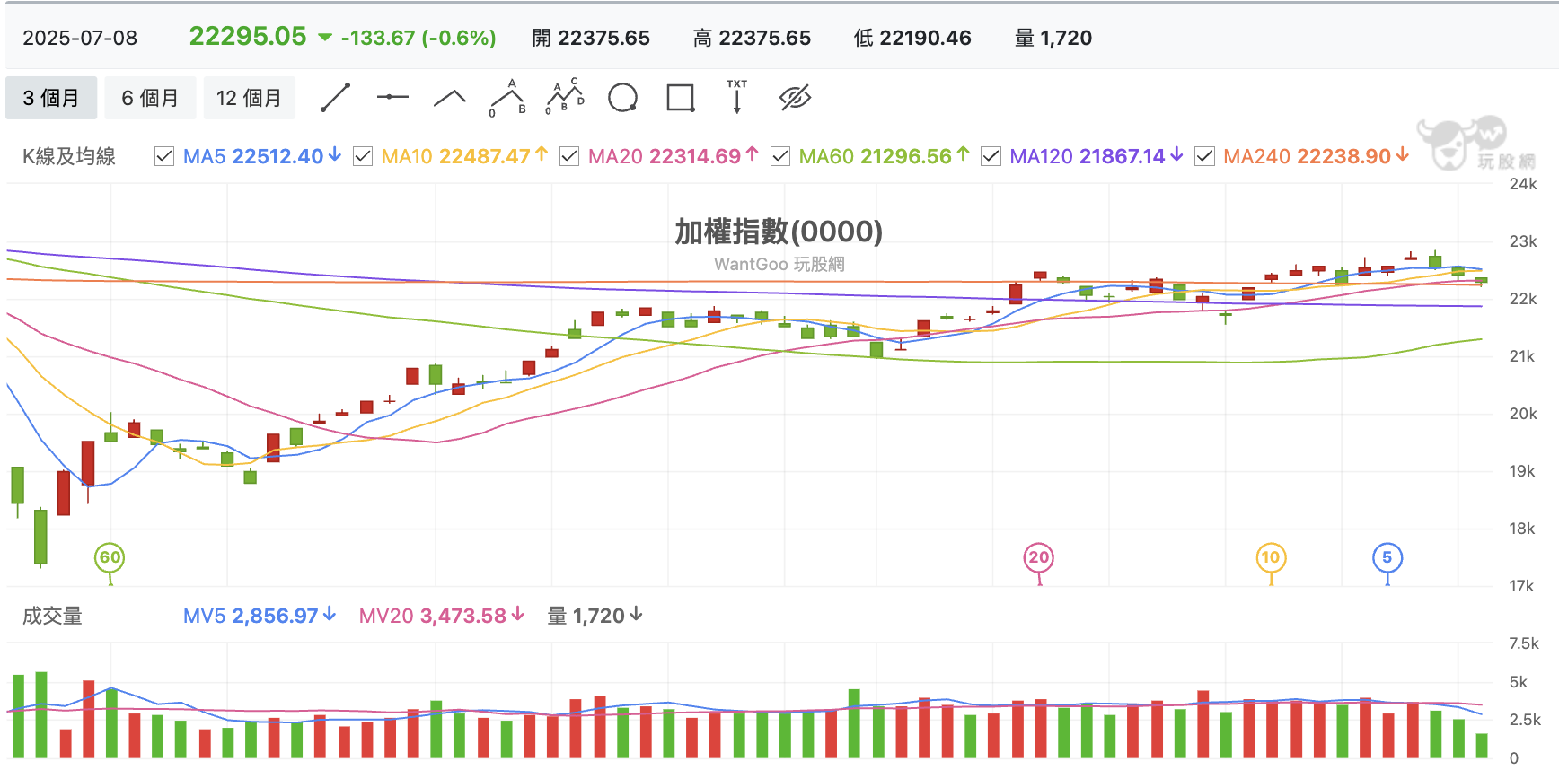The height and width of the screenshot is (770, 1559).
Task: Click the pink 20 MA marker
Action: pyautogui.click(x=1039, y=557)
